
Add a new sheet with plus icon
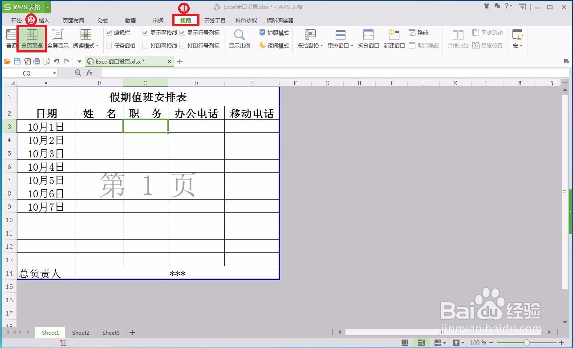click(x=132, y=332)
